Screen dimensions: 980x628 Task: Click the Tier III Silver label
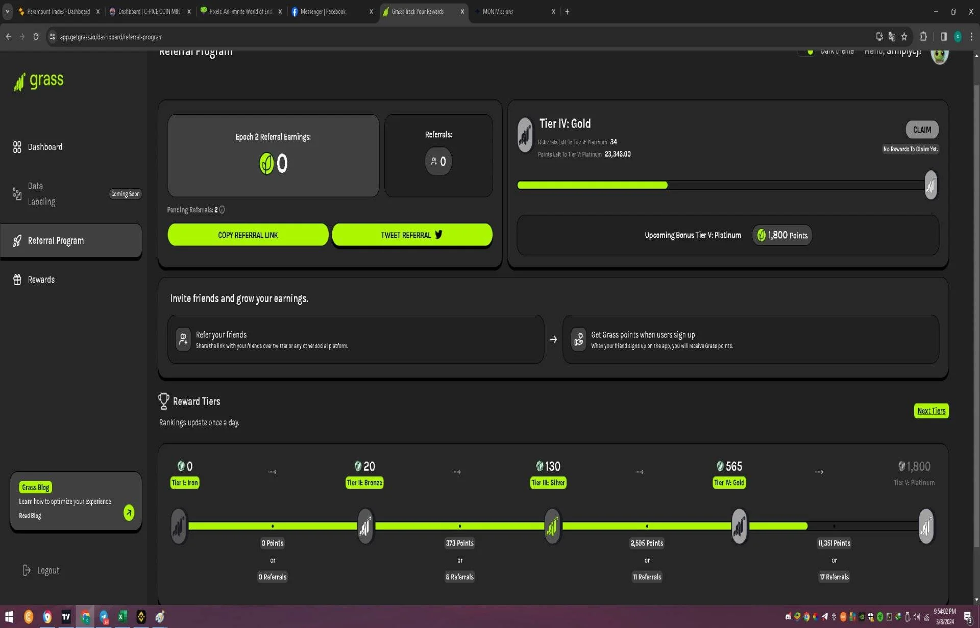548,483
